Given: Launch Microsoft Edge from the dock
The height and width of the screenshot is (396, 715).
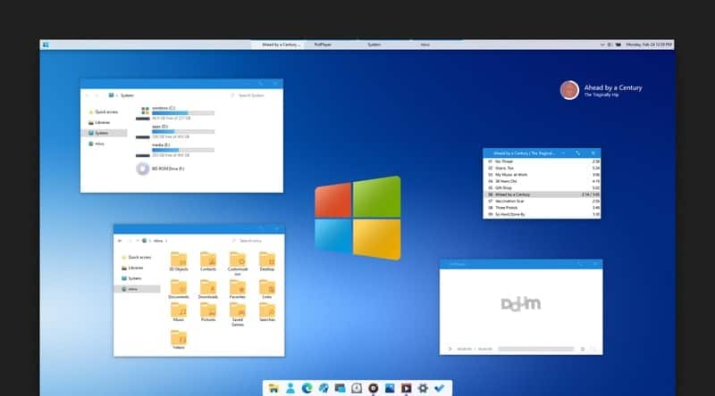Looking at the screenshot, I should coord(307,388).
